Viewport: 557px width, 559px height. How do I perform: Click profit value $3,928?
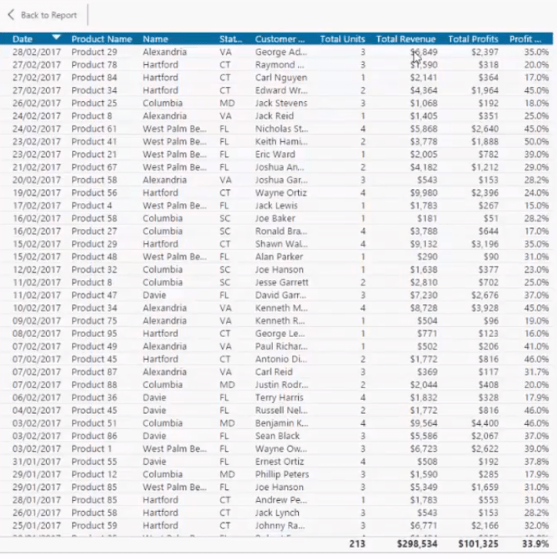click(x=485, y=308)
